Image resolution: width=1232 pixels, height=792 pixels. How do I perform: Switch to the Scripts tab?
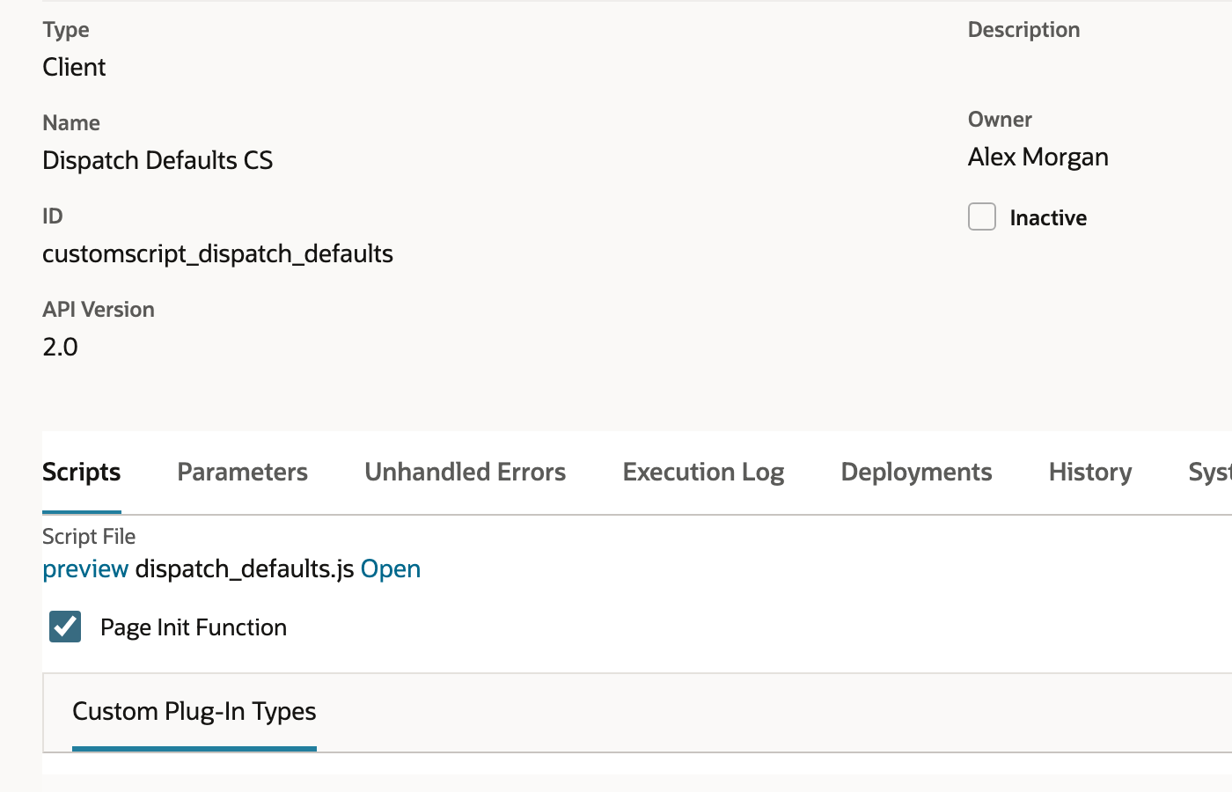coord(82,472)
